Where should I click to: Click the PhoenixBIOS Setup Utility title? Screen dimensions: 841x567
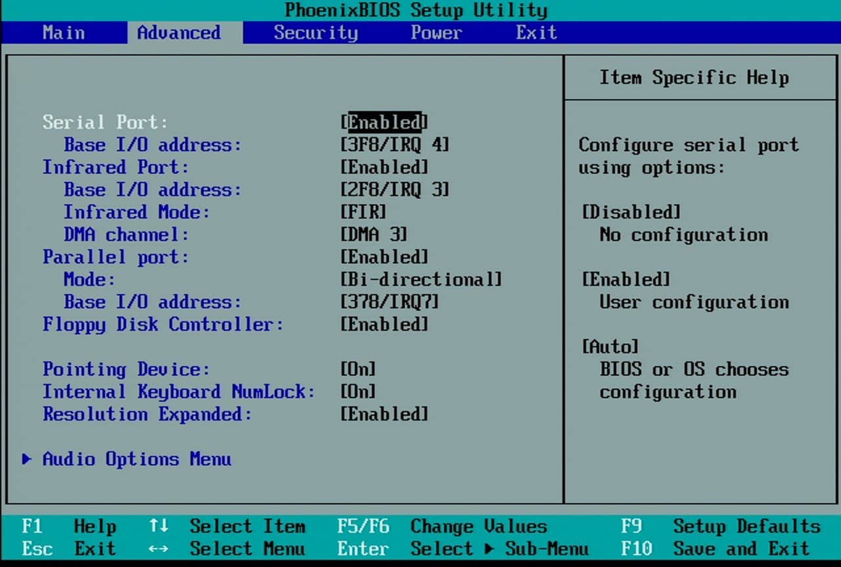416,10
